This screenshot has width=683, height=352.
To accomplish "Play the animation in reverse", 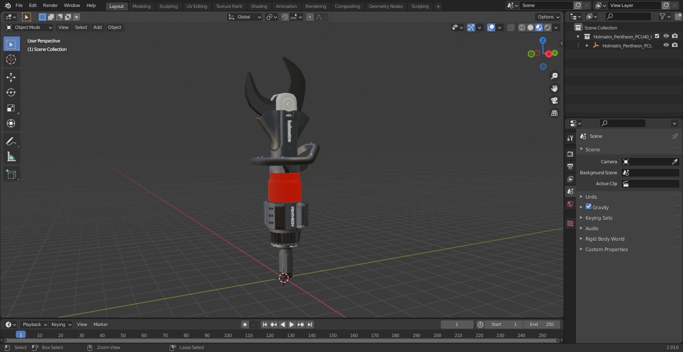I will click(283, 325).
